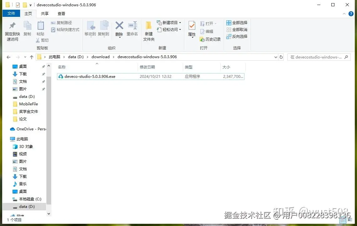This screenshot has width=357, height=226.
Task: Click Invert selection (反向选择)
Action: pos(237,36)
